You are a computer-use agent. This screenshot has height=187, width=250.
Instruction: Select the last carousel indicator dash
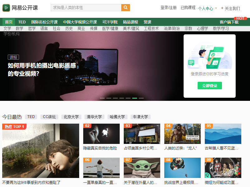coord(141,98)
